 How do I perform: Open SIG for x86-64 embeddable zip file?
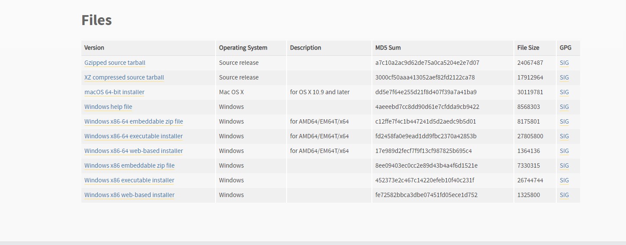click(564, 121)
